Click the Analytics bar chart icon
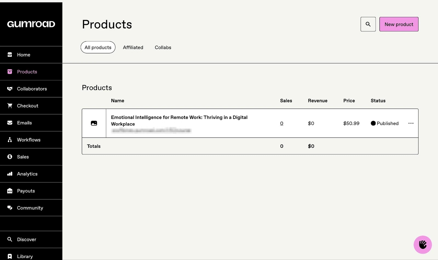The height and width of the screenshot is (260, 438). (10, 174)
